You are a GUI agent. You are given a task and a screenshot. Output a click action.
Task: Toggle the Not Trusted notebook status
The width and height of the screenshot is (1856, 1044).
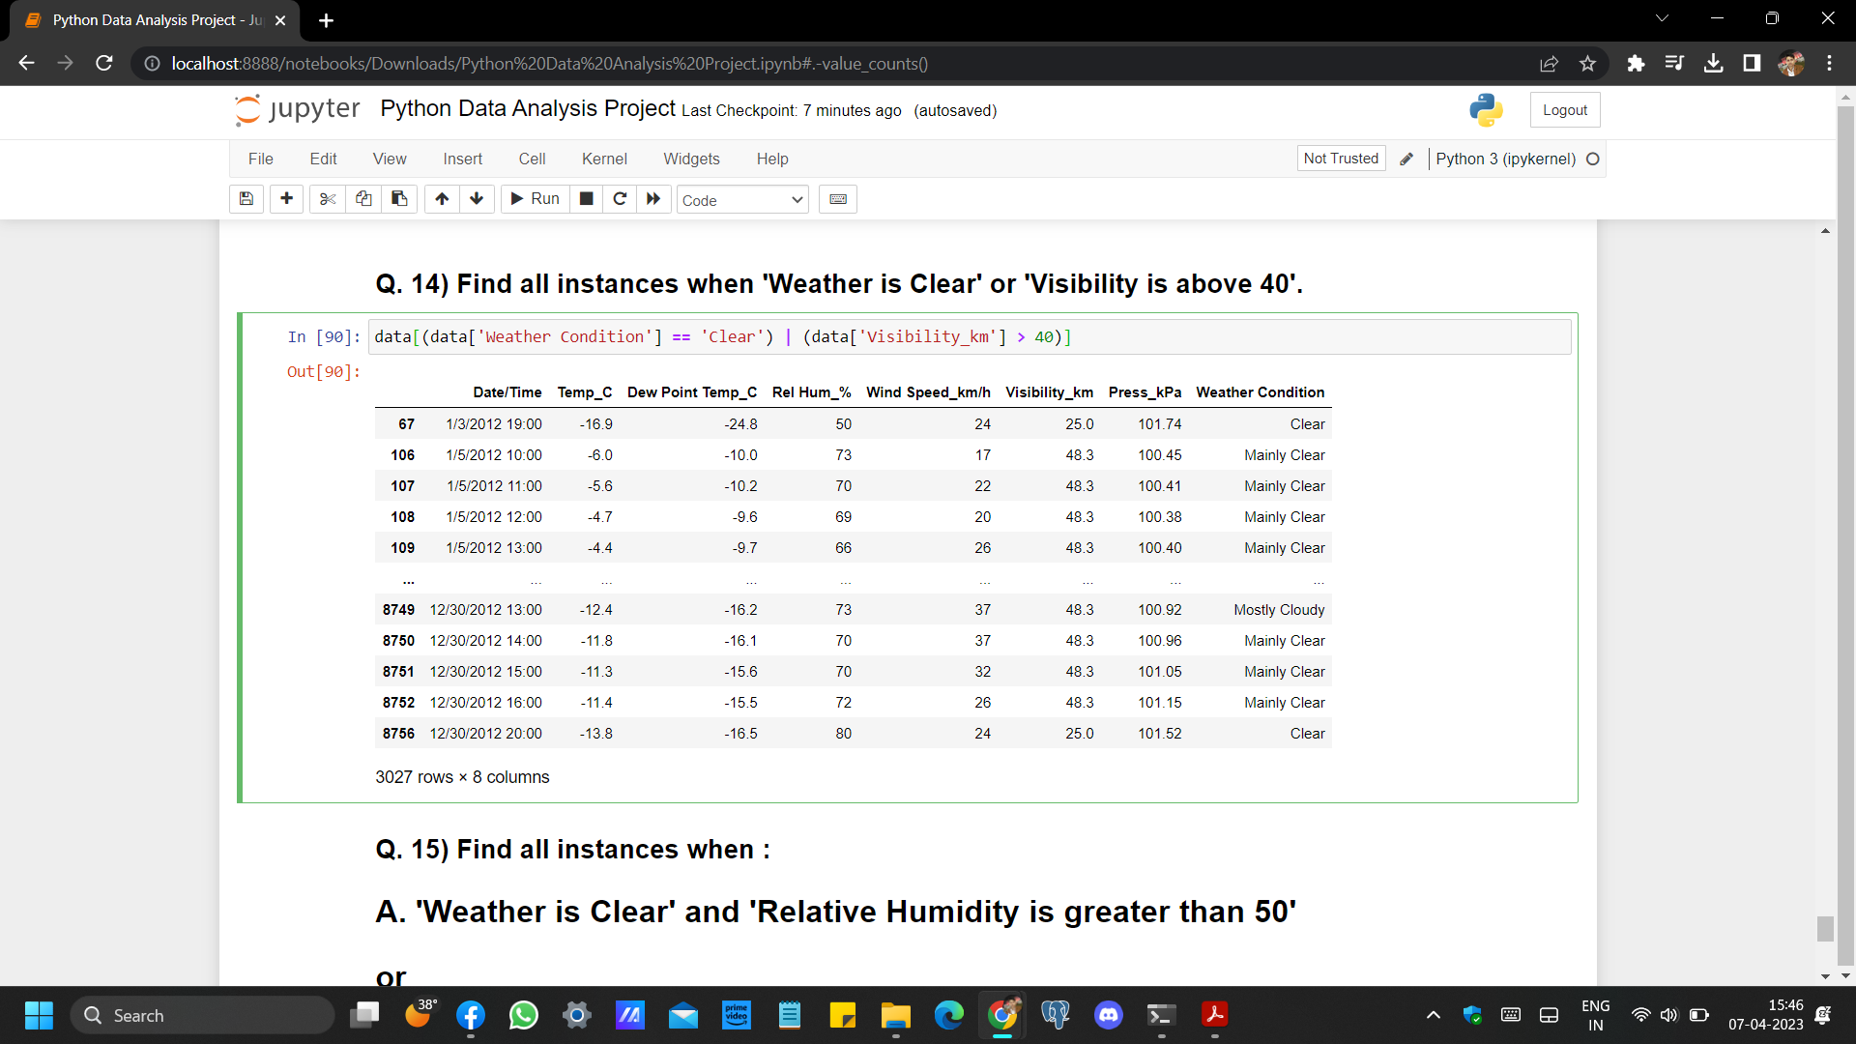pyautogui.click(x=1341, y=159)
